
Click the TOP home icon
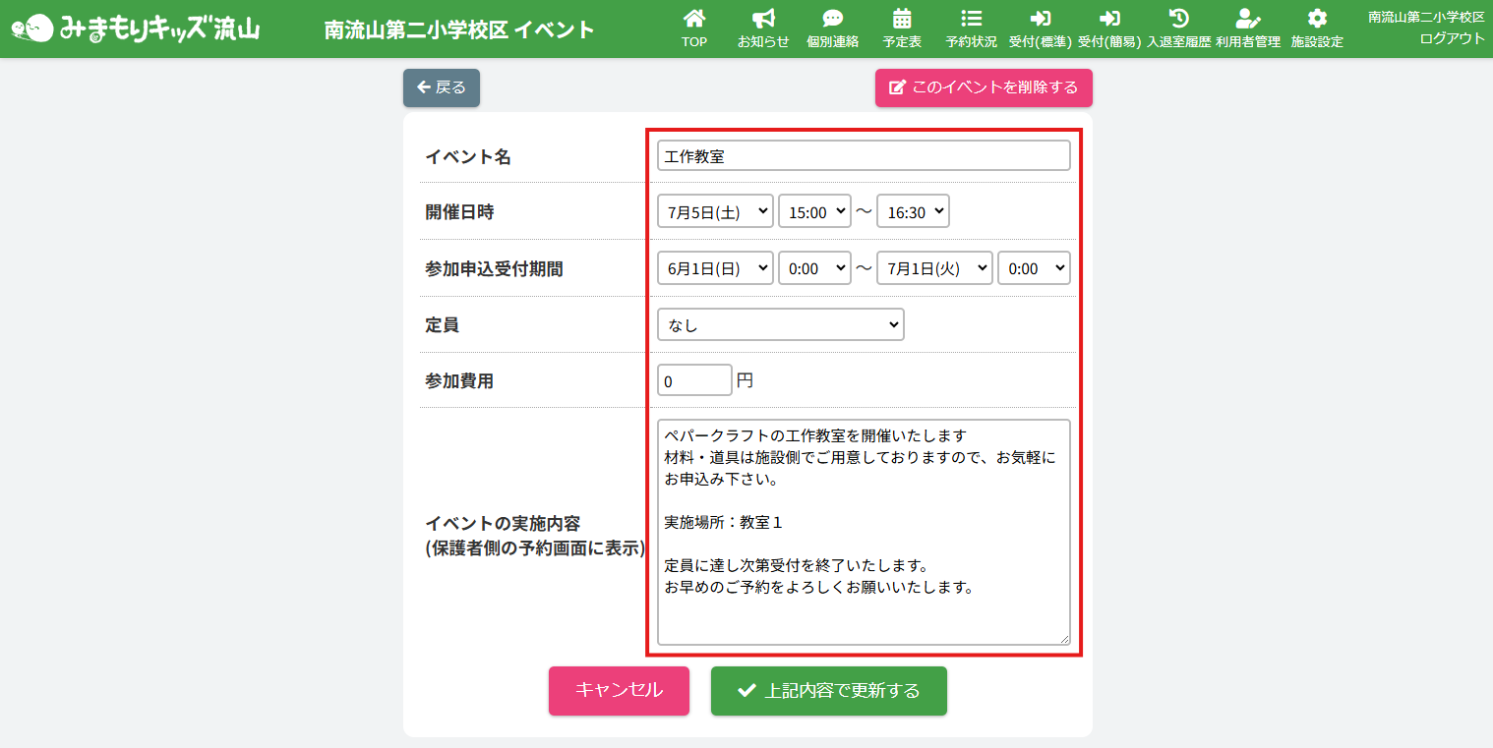[x=694, y=19]
